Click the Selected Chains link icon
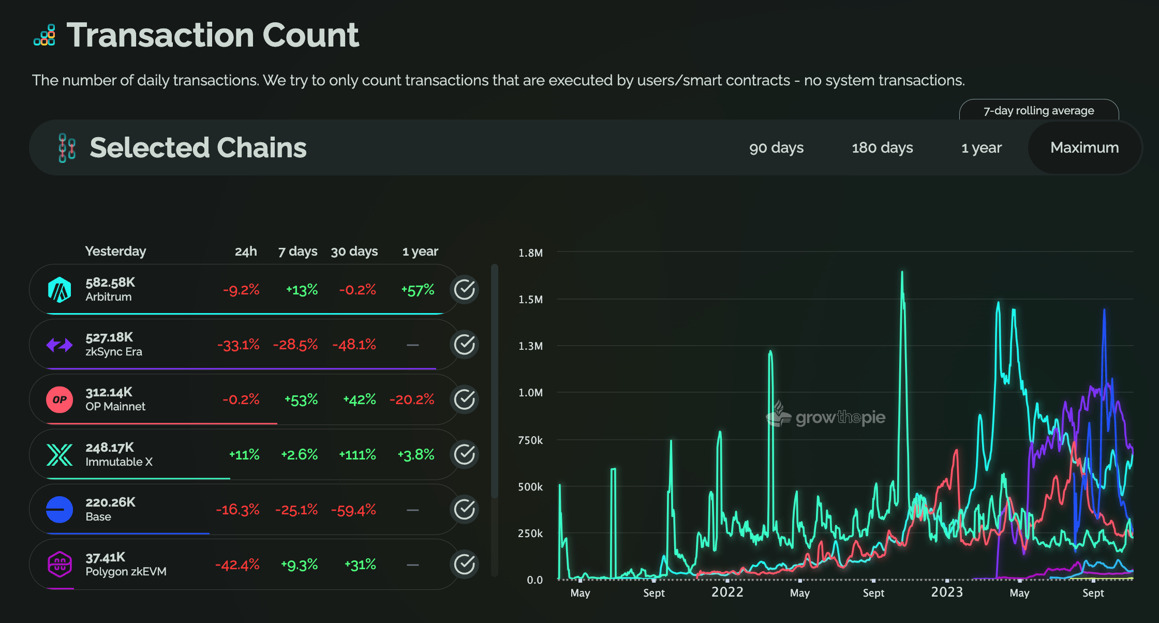 67,148
